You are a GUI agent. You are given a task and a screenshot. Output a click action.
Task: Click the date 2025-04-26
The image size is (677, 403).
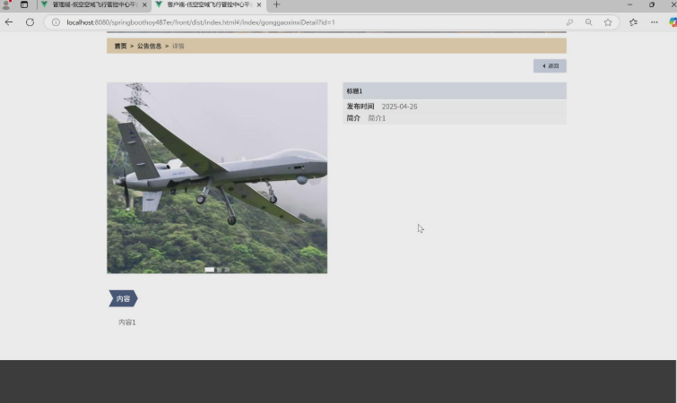pyautogui.click(x=399, y=107)
